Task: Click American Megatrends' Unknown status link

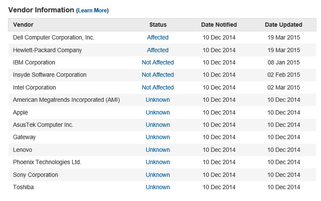Action: click(x=158, y=100)
